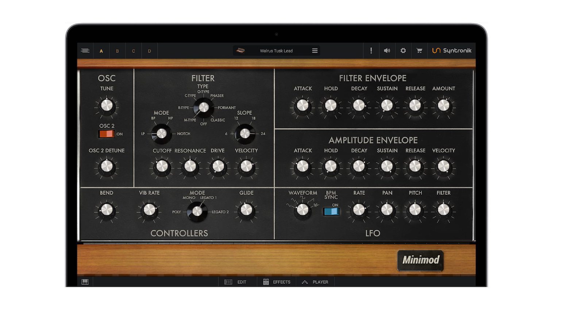This screenshot has height=310, width=562.
Task: Click the Filter Envelope RELEASE knob
Action: (x=415, y=105)
